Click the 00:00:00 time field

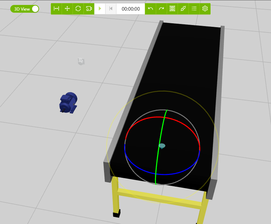[x=131, y=9]
